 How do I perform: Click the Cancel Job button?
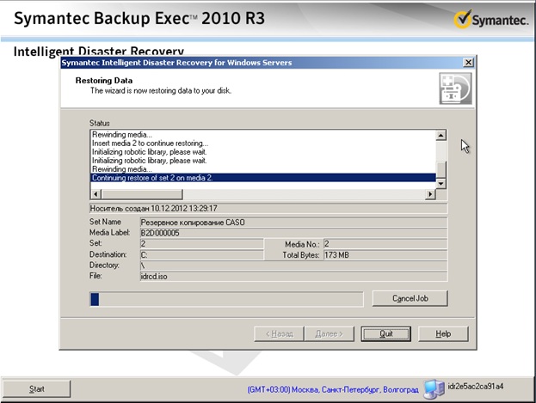(x=410, y=298)
